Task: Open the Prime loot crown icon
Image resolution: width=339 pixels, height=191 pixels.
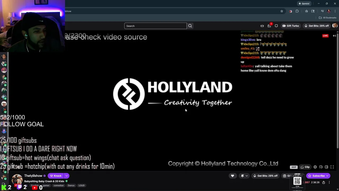Action: (x=262, y=26)
